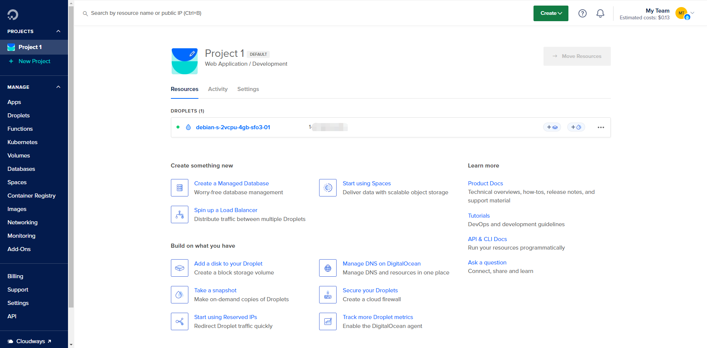Open Container Registry in the sidebar
This screenshot has width=707, height=348.
point(32,196)
